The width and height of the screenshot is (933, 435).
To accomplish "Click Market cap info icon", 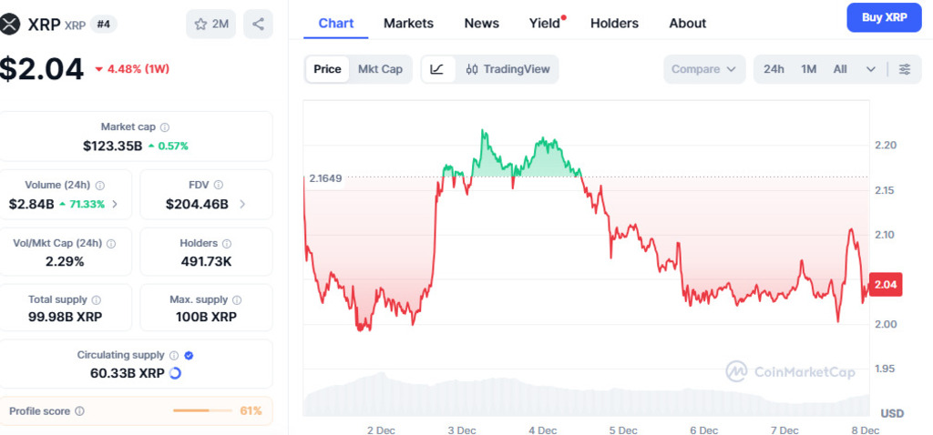I will point(165,127).
